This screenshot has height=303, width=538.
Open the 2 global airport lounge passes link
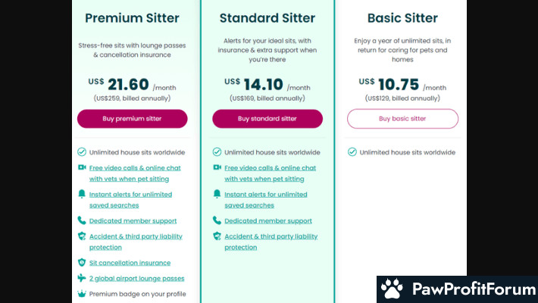136,279
